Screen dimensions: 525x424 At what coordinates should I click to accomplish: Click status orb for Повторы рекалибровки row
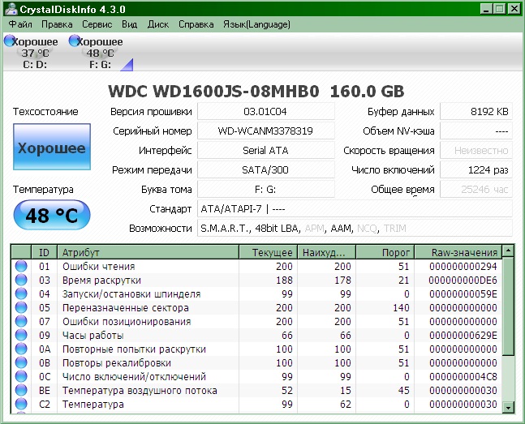[x=21, y=362]
